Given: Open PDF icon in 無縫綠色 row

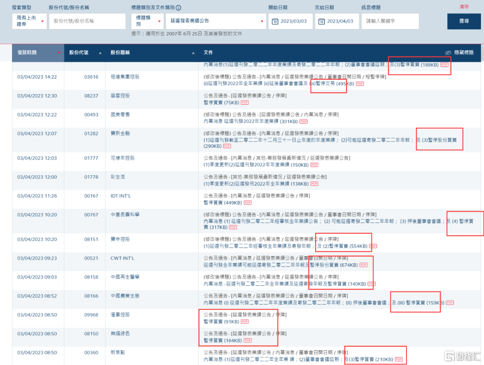Looking at the screenshot, I should pyautogui.click(x=247, y=340).
